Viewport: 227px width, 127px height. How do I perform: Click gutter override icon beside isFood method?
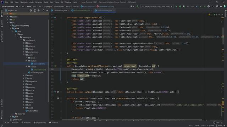point(55,92)
